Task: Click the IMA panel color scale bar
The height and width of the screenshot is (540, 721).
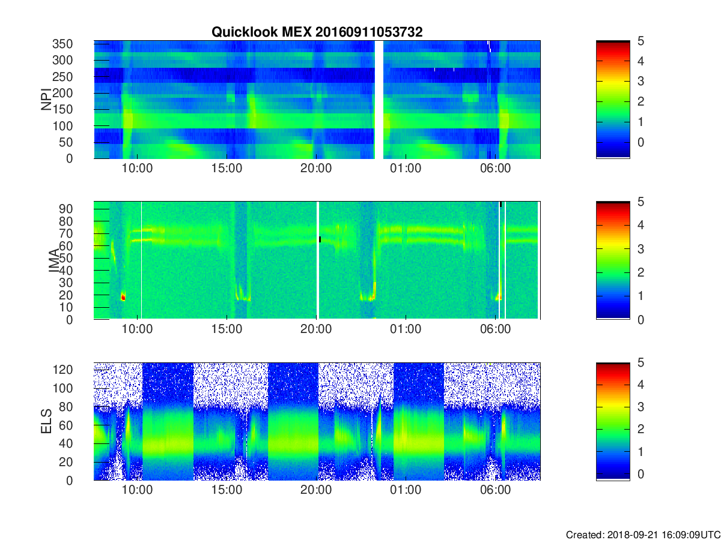Action: click(613, 260)
